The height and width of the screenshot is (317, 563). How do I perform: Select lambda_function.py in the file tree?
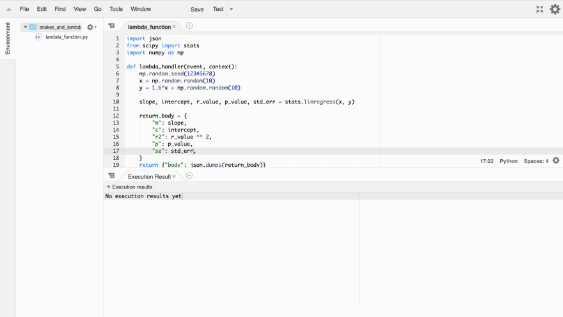point(67,37)
